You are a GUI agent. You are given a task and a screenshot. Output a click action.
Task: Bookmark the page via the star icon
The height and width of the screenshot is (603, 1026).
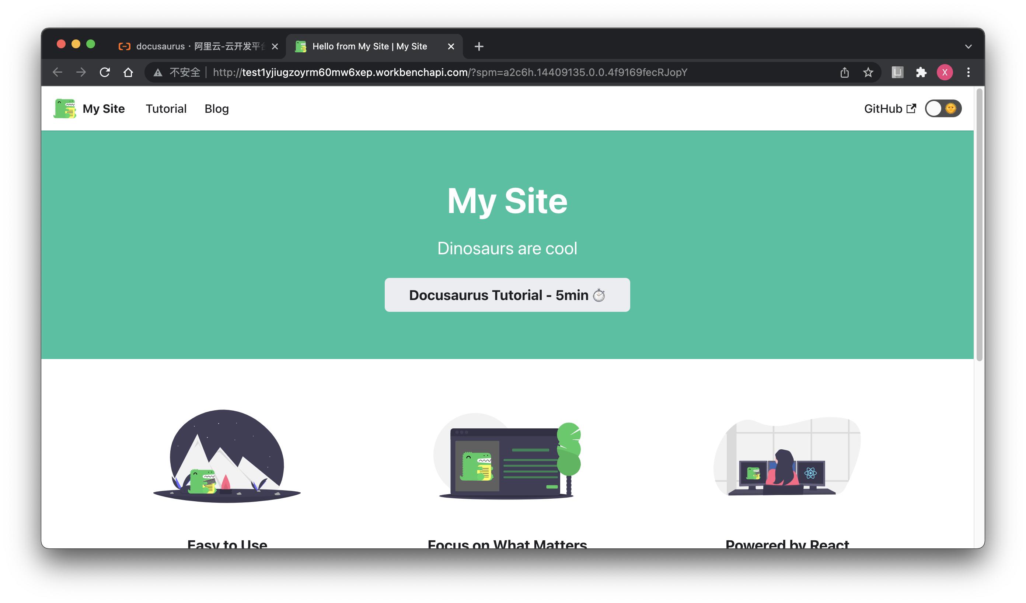(x=868, y=73)
